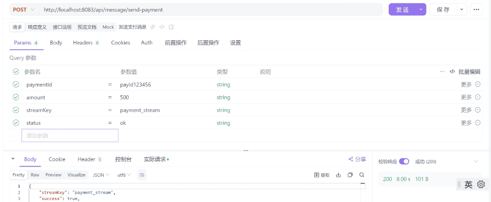Click the payId123456 value cell
491x202 pixels.
[136, 84]
